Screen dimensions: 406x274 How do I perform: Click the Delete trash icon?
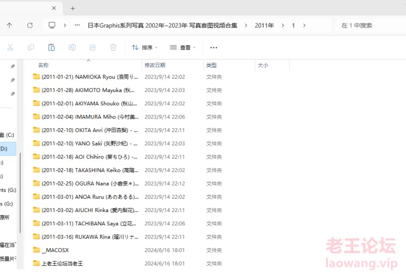point(113,47)
